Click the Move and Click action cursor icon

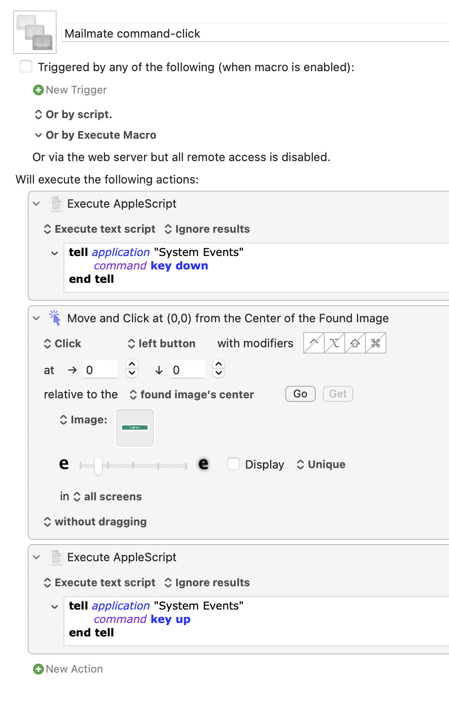click(55, 318)
